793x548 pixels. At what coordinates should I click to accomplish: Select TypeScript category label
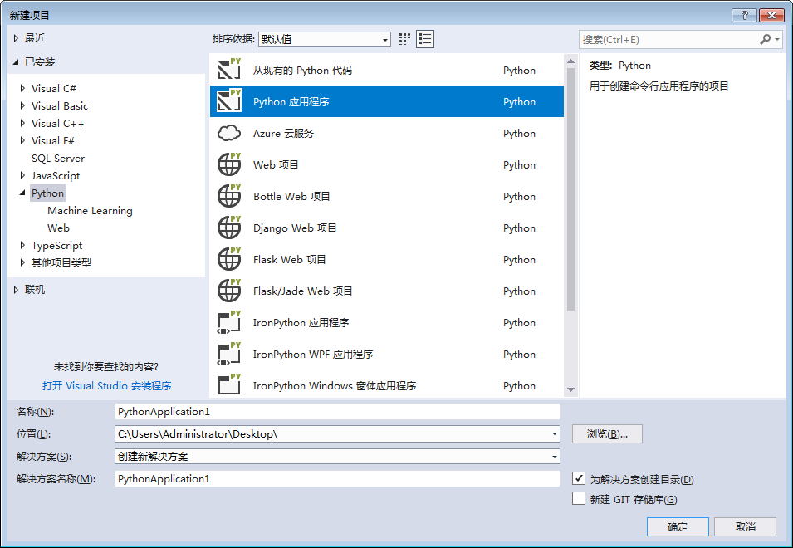point(56,246)
